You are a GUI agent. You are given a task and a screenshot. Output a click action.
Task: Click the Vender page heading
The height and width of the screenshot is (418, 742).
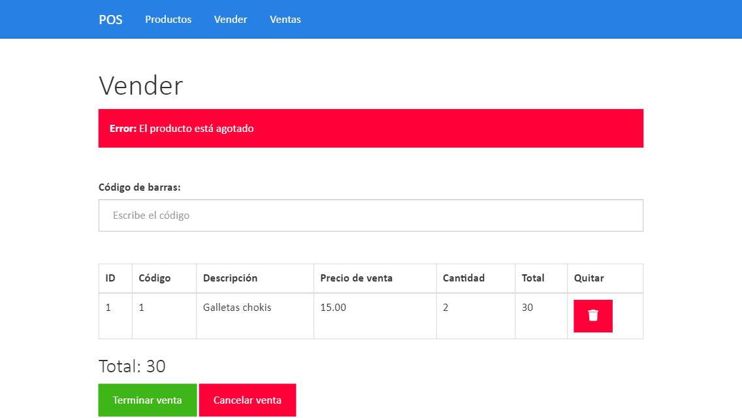tap(140, 86)
